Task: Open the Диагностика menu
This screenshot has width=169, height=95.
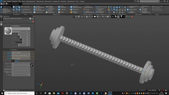Action: pyautogui.click(x=48, y=1)
